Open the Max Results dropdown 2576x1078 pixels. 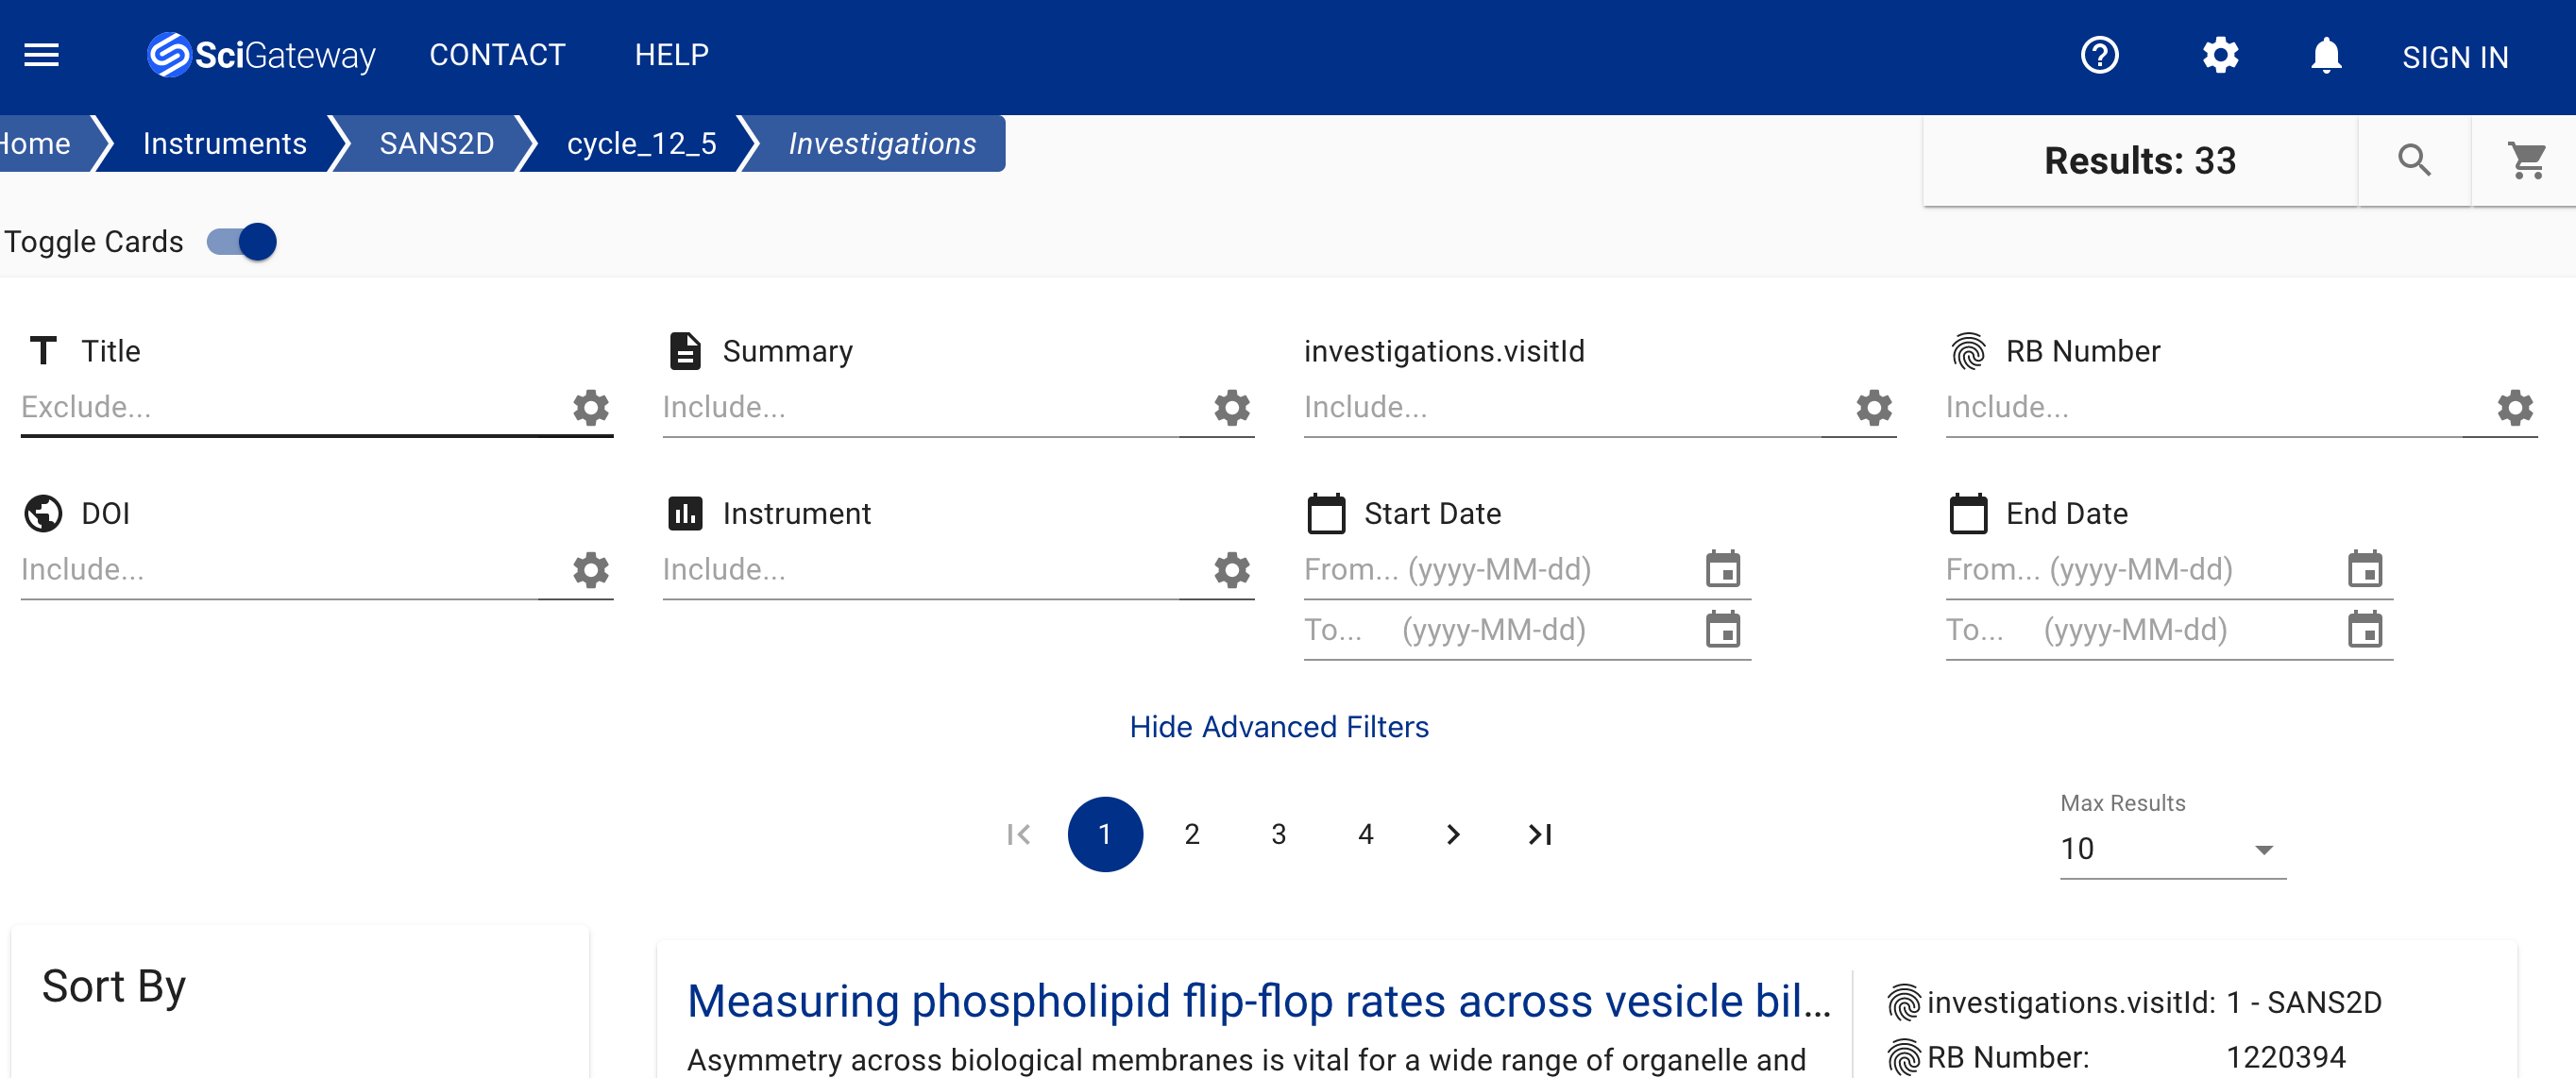click(2171, 849)
